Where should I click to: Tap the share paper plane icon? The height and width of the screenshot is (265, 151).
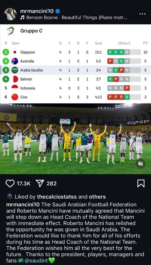point(40,183)
